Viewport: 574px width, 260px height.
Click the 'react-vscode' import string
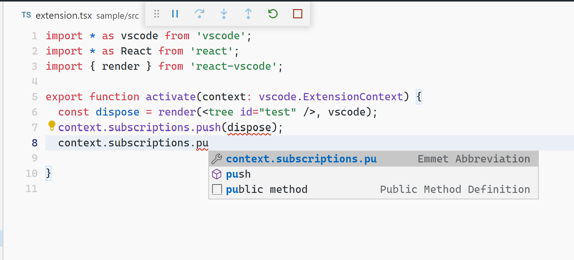coord(233,66)
